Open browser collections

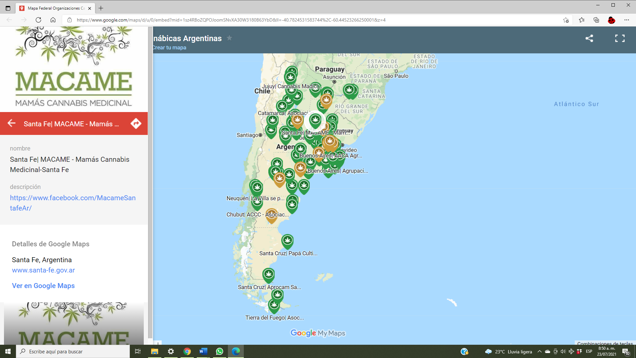click(596, 20)
